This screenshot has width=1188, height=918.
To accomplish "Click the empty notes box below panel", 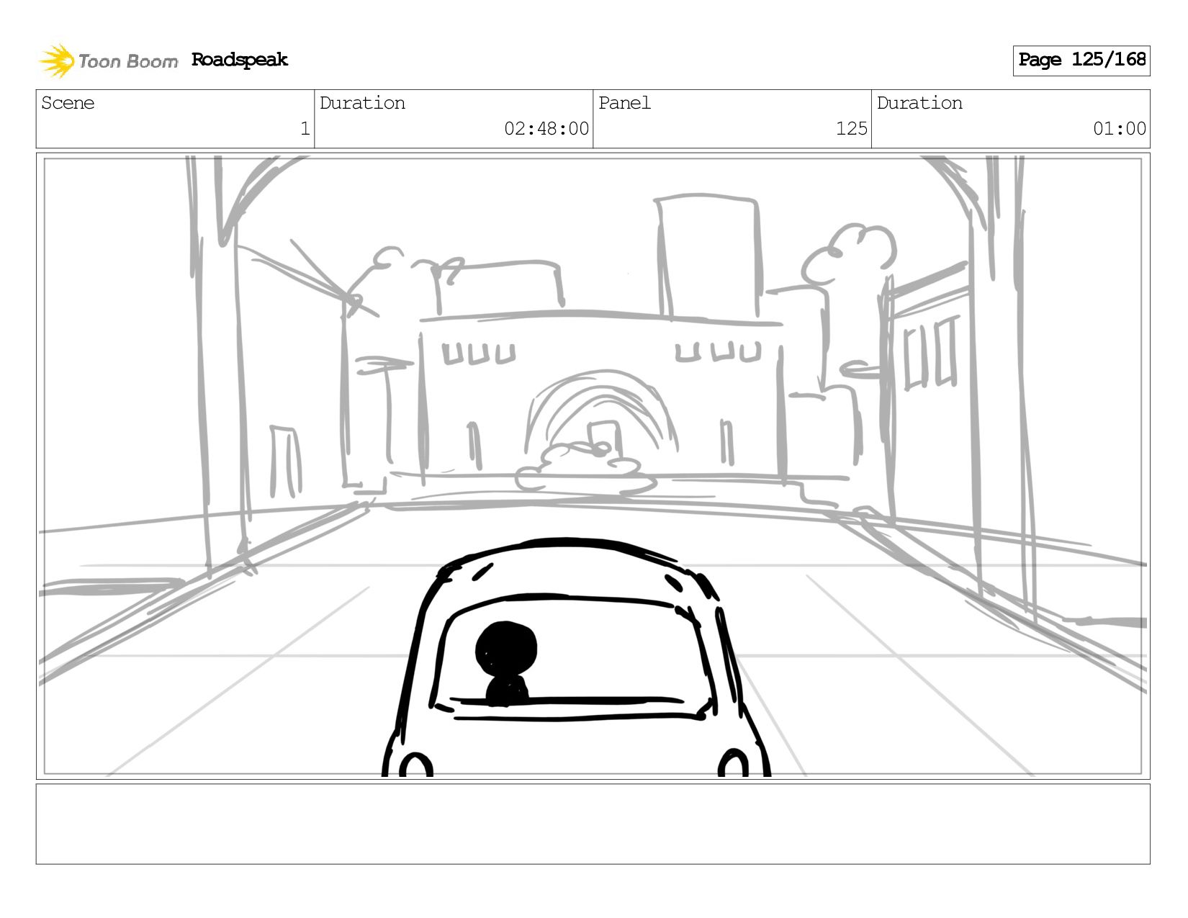I will pos(593,824).
